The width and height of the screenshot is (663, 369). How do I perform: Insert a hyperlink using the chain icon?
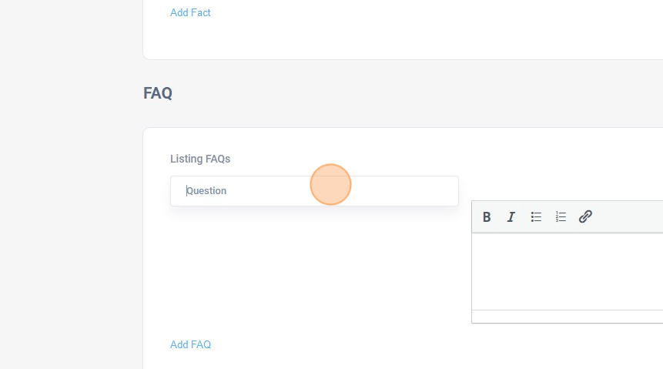[585, 217]
